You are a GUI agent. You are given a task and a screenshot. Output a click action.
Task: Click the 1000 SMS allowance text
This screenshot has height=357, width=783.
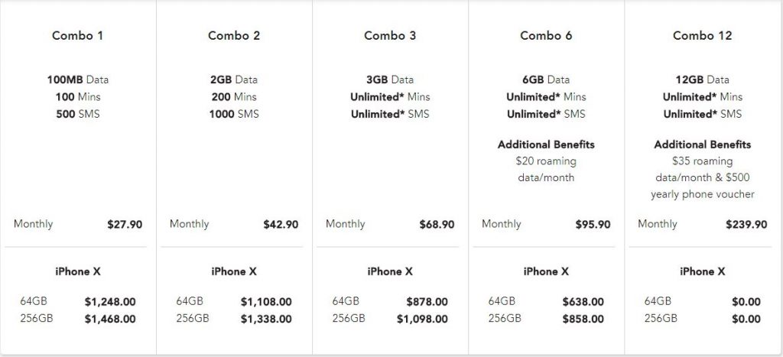point(234,115)
